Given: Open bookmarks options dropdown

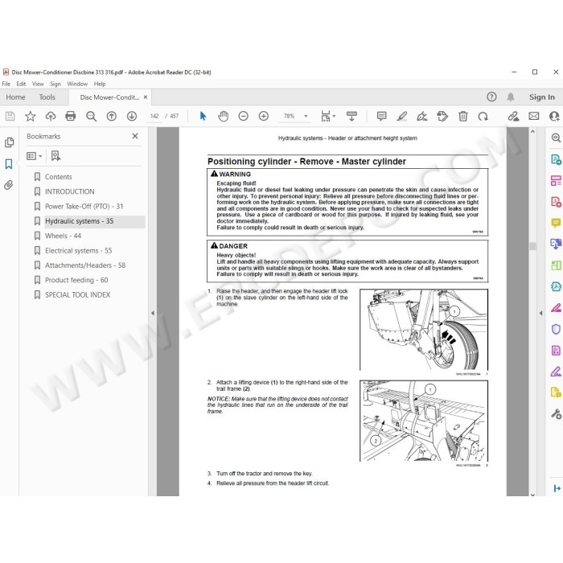Looking at the screenshot, I should click(x=35, y=156).
